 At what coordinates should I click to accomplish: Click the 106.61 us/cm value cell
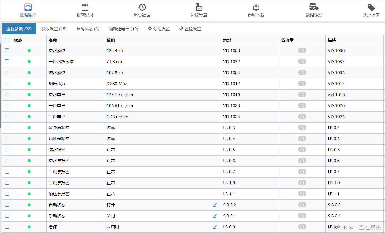coord(162,106)
